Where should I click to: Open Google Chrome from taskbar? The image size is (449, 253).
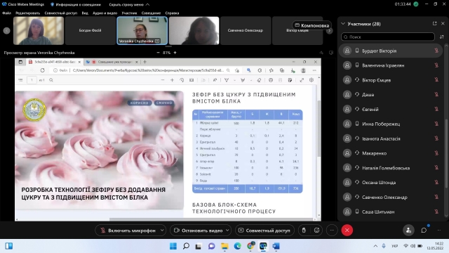pos(250,246)
